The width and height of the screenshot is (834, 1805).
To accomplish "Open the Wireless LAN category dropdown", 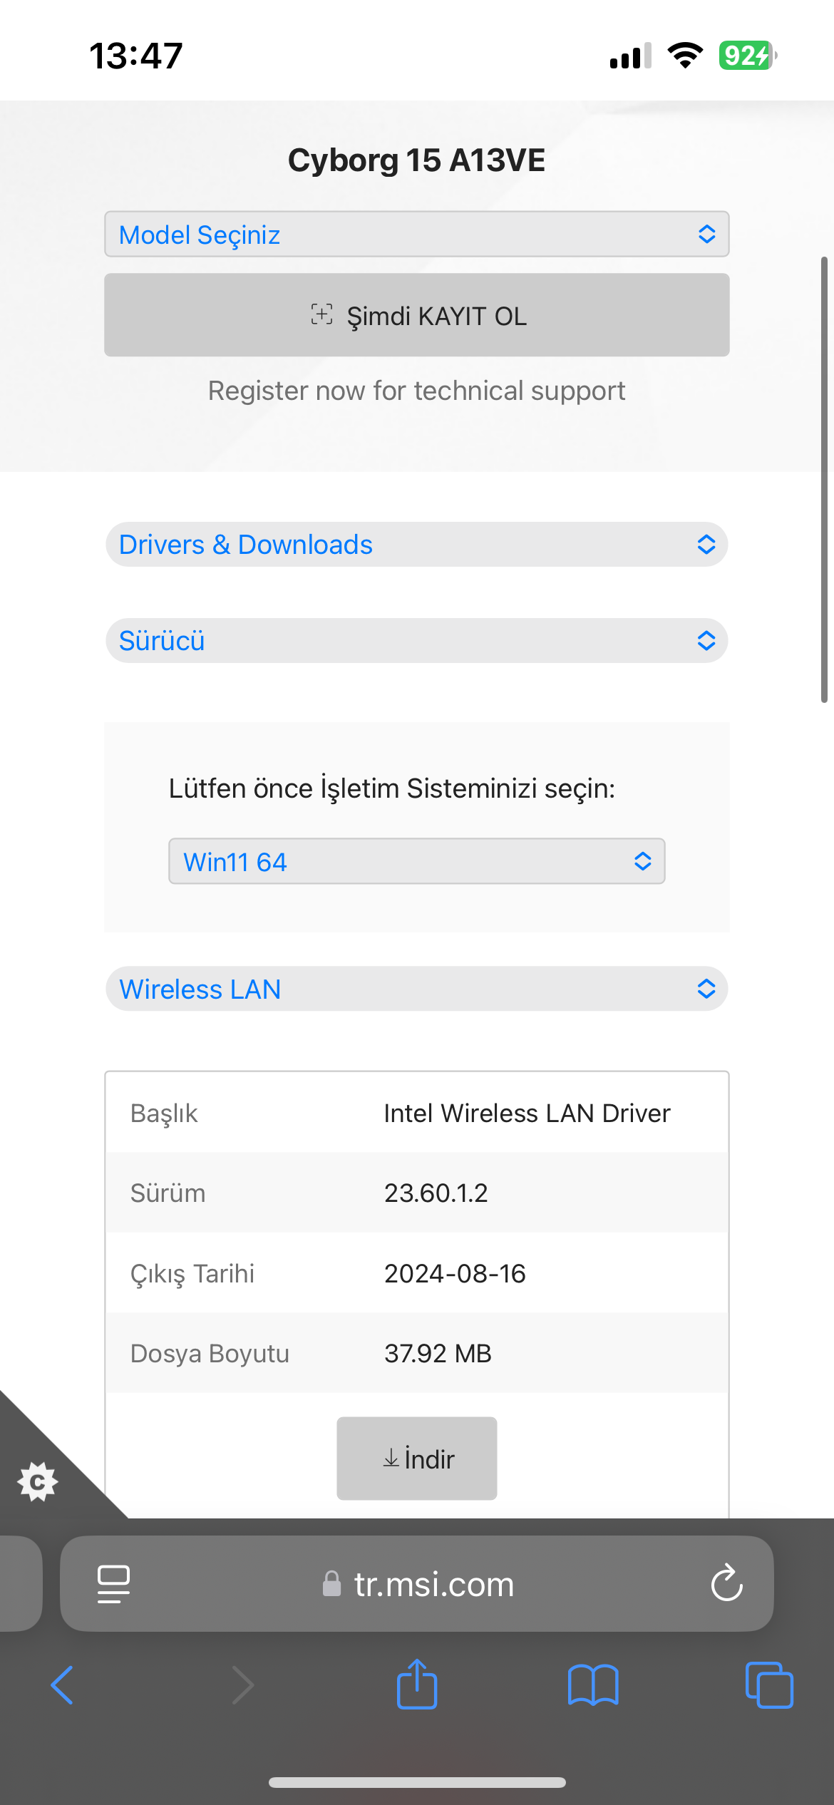I will point(417,989).
